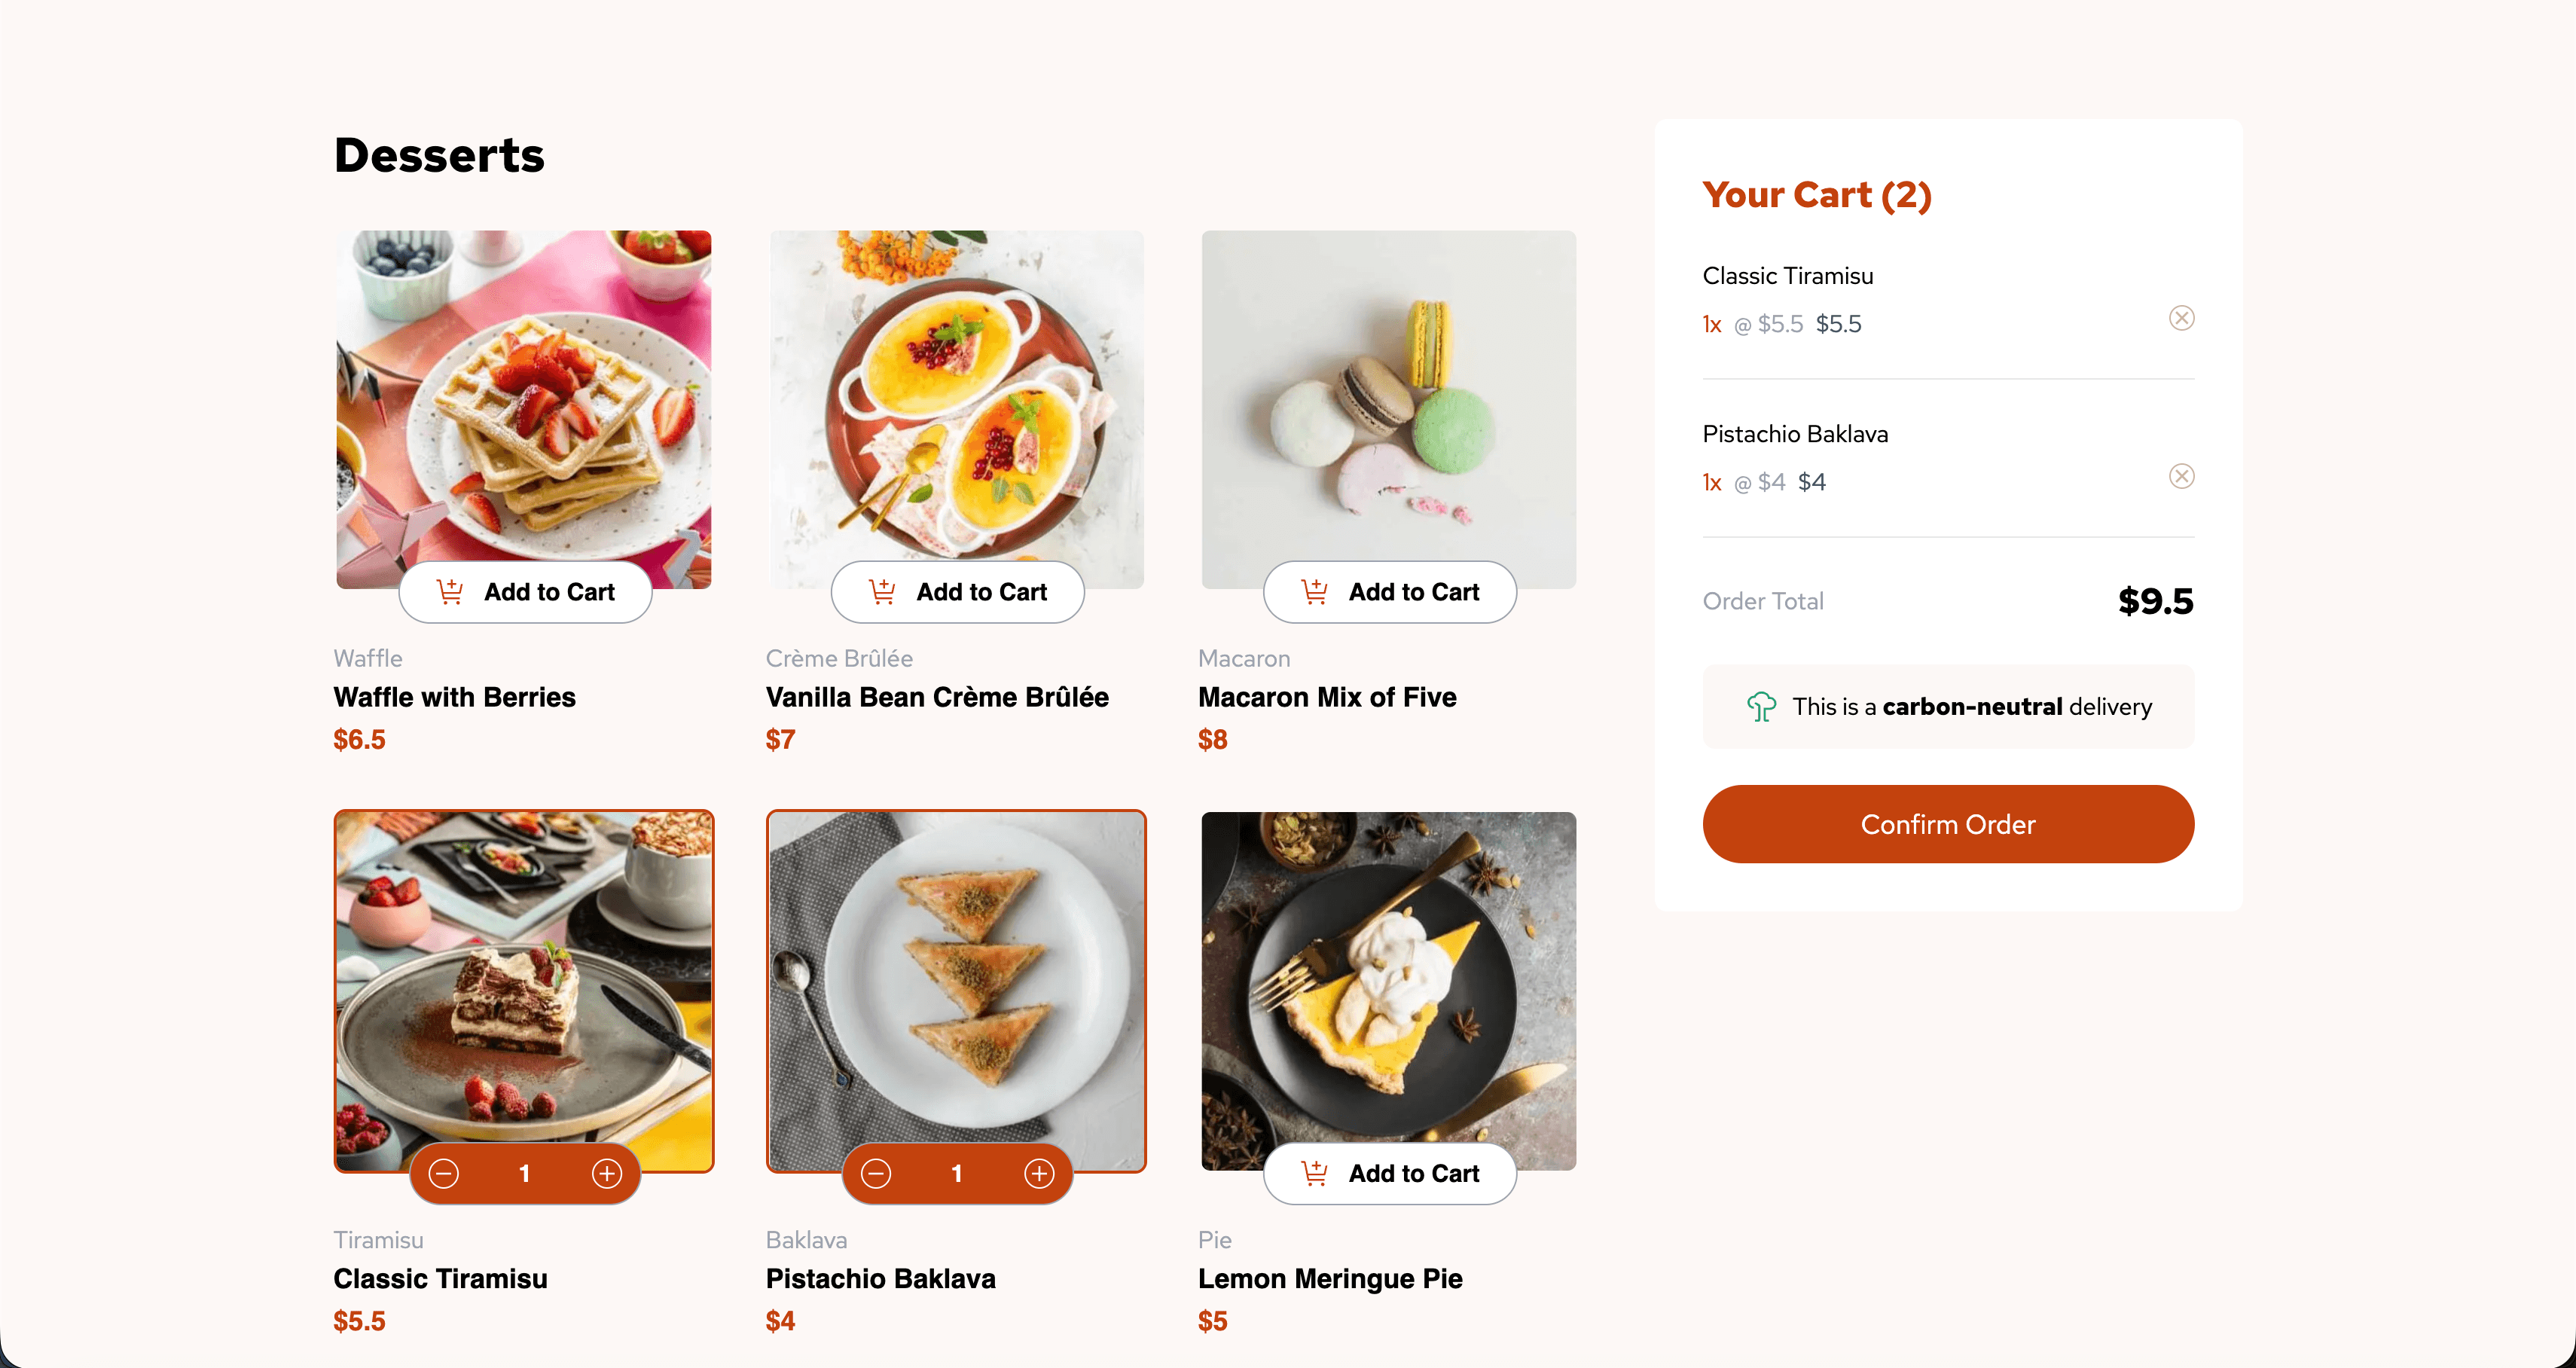
Task: Click the cart icon on Lemon Meringue Pie
Action: [x=1315, y=1173]
